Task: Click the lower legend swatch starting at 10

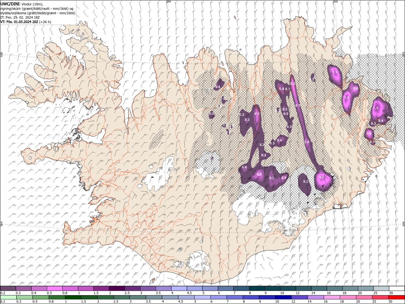Action: coord(283,297)
